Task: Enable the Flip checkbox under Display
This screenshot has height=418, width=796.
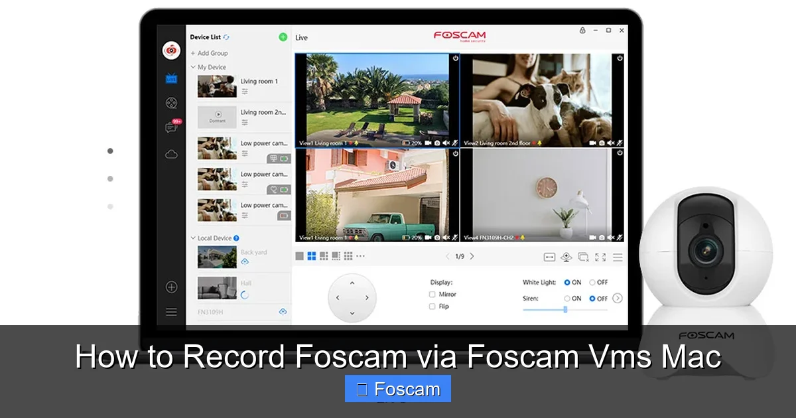Action: tap(431, 307)
